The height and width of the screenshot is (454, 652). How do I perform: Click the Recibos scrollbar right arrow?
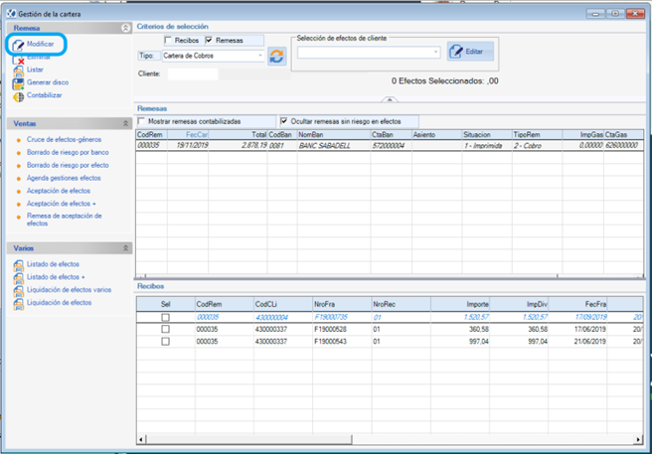click(639, 439)
